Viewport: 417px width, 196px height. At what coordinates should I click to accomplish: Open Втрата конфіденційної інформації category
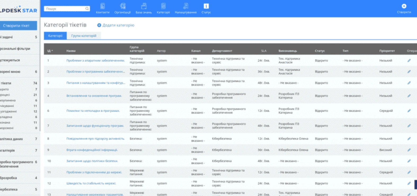pos(92,150)
